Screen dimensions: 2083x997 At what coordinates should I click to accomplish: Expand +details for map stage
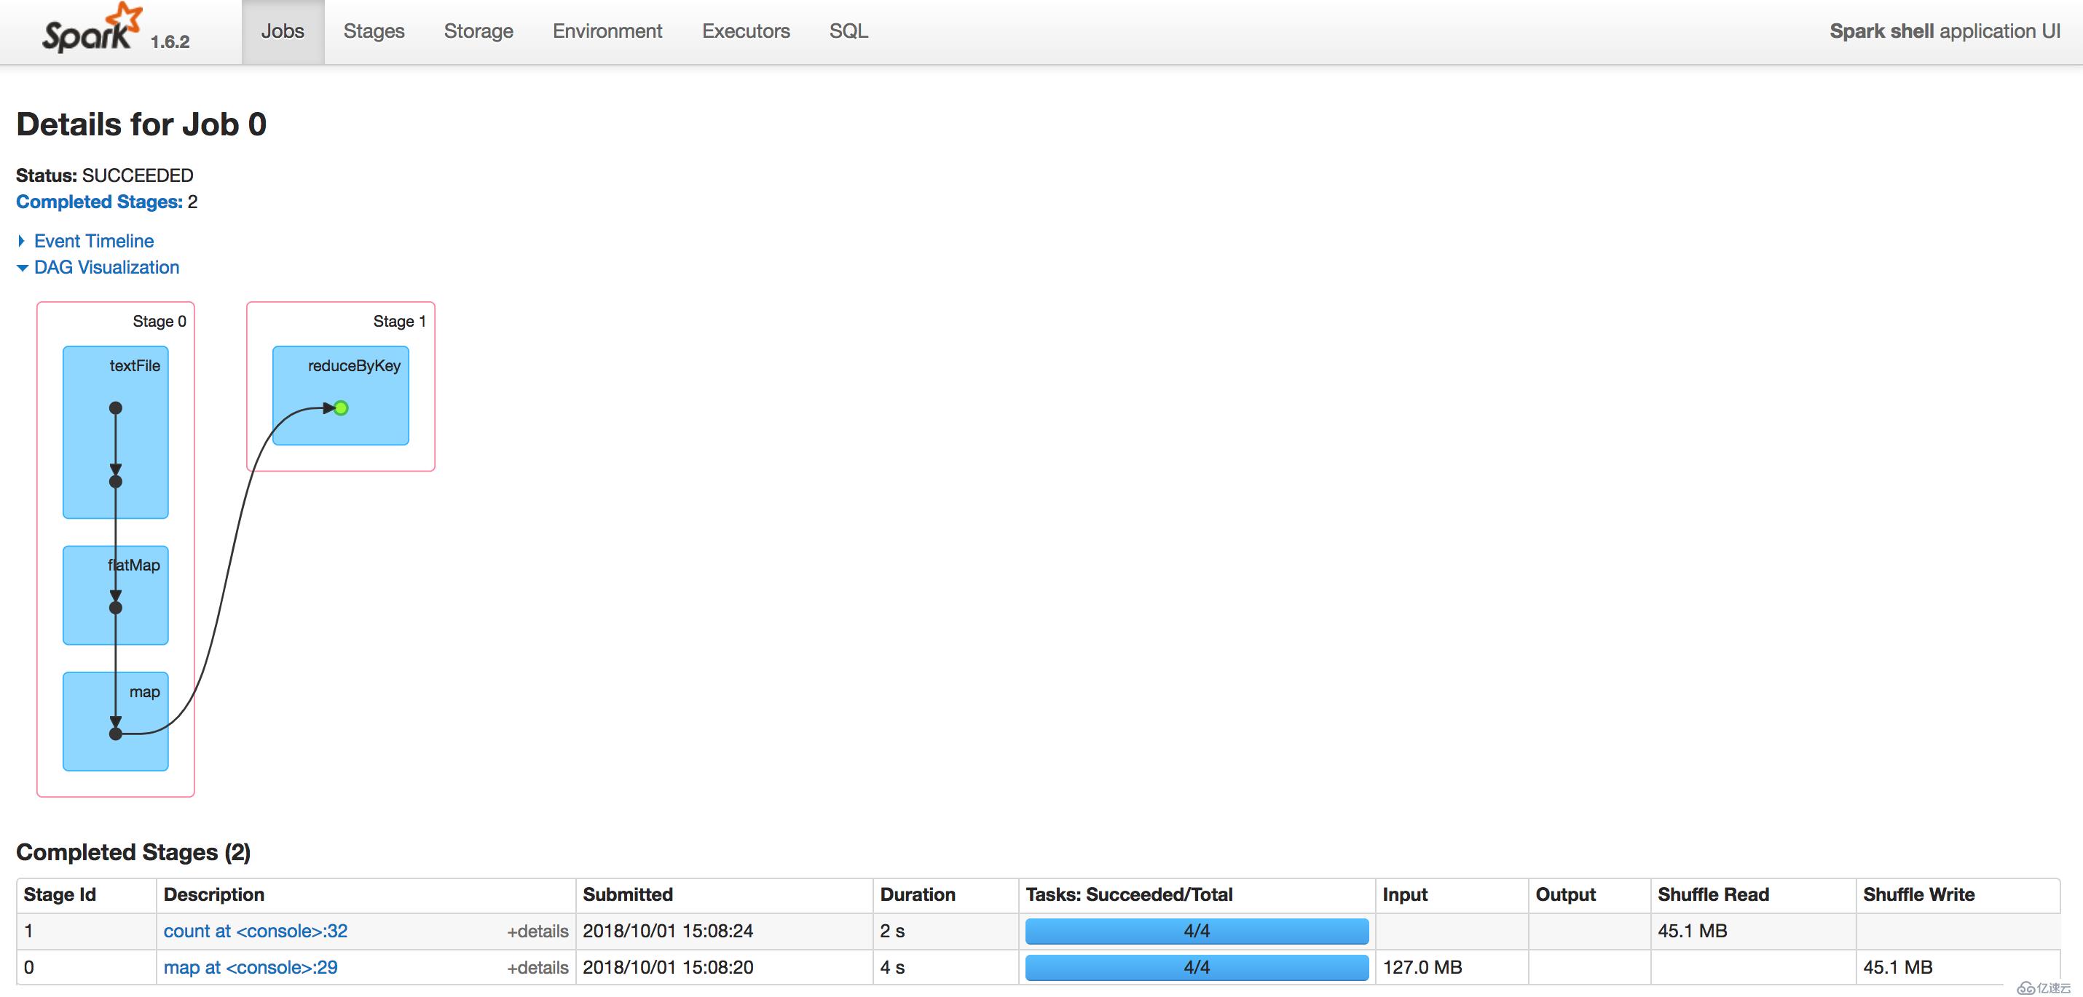tap(538, 968)
